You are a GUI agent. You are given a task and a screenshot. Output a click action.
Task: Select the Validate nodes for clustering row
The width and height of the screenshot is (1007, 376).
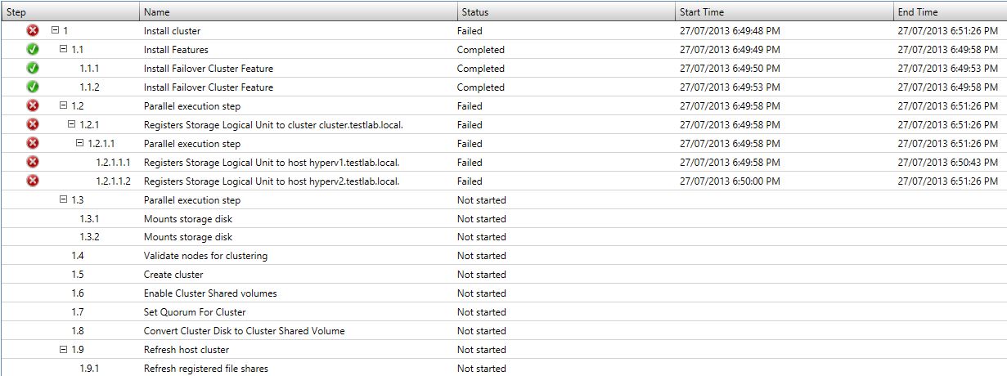point(503,256)
